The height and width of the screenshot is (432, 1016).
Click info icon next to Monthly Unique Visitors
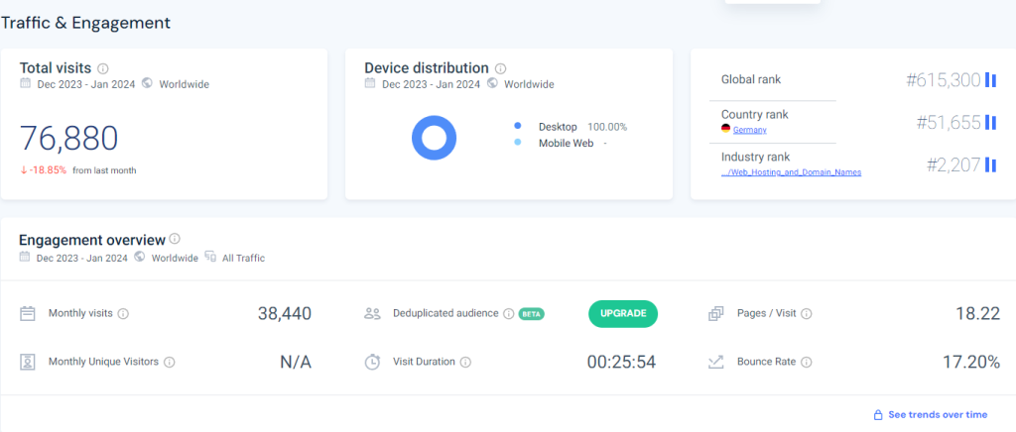click(x=169, y=362)
